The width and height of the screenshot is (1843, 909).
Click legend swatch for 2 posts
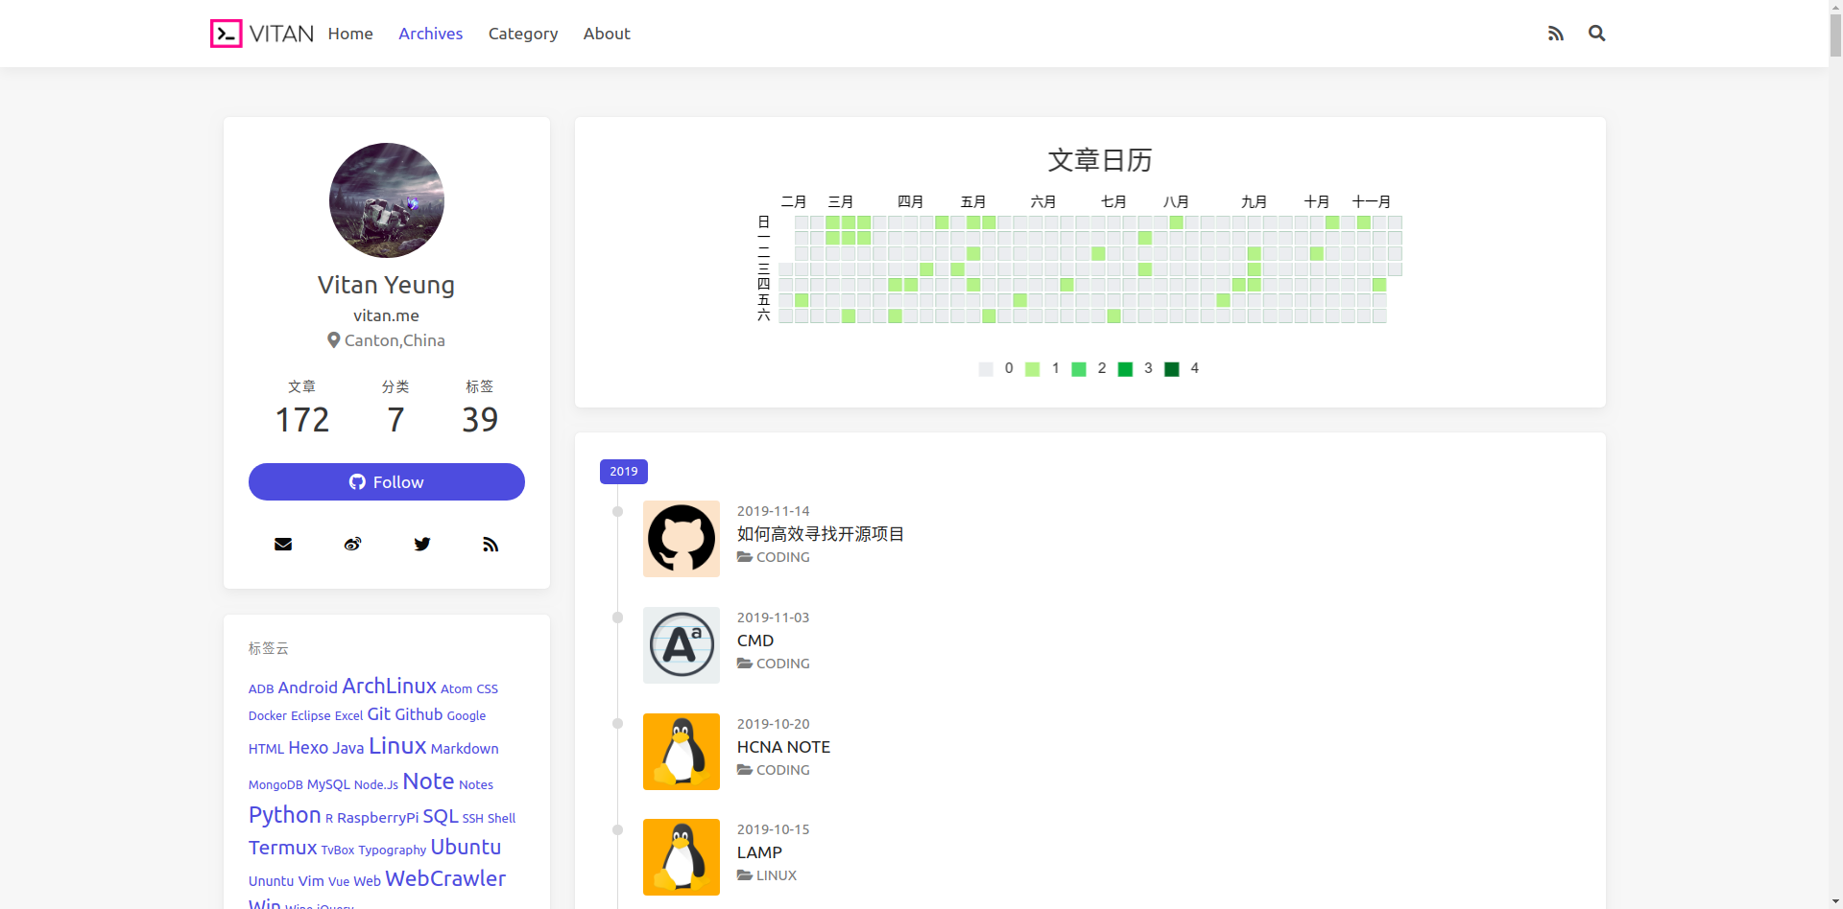pyautogui.click(x=1079, y=369)
